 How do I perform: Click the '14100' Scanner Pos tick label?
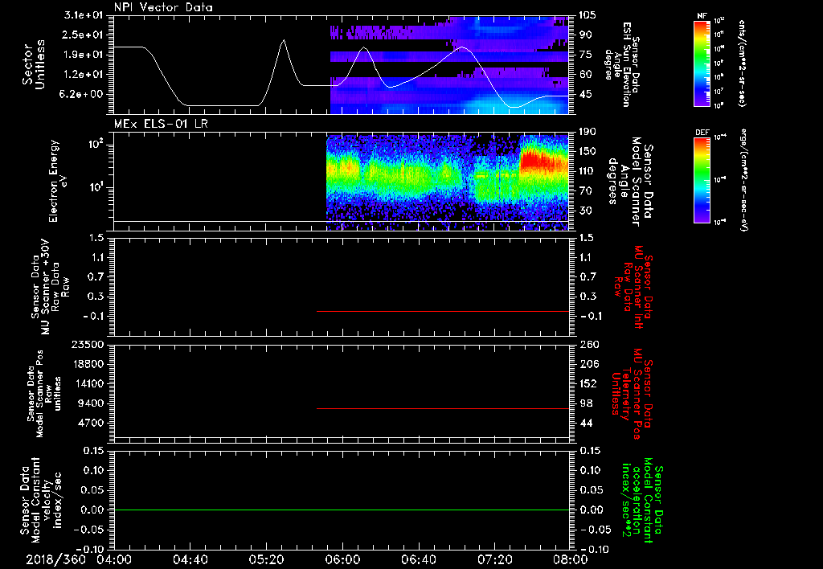[87, 383]
